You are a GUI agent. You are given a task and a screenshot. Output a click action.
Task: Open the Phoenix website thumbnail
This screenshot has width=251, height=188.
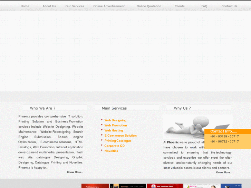pos(202,186)
